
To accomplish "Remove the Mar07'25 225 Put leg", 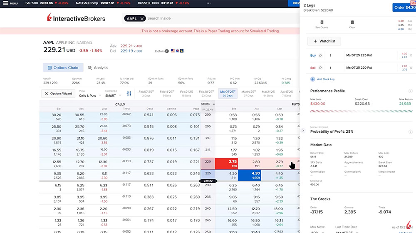I will (411, 55).
